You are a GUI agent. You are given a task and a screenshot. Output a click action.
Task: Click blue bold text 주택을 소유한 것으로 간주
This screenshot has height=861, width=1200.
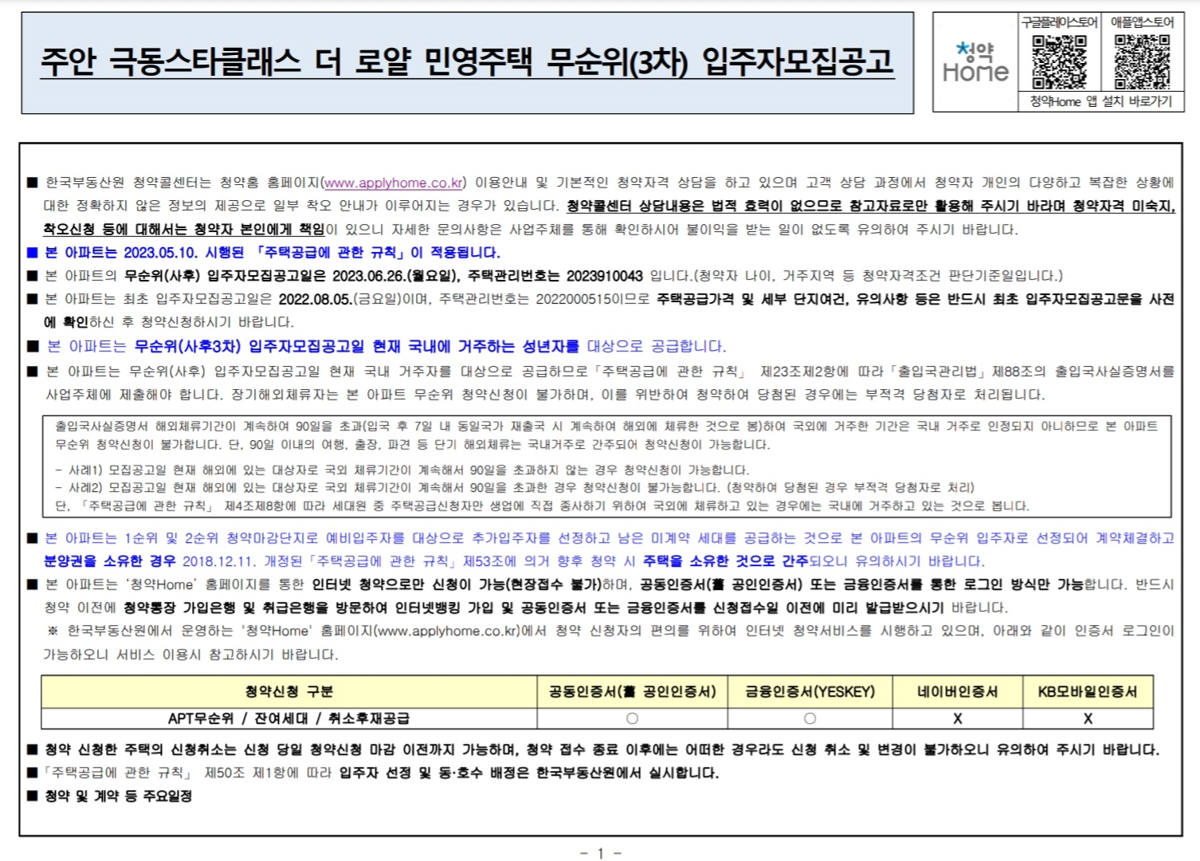726,561
